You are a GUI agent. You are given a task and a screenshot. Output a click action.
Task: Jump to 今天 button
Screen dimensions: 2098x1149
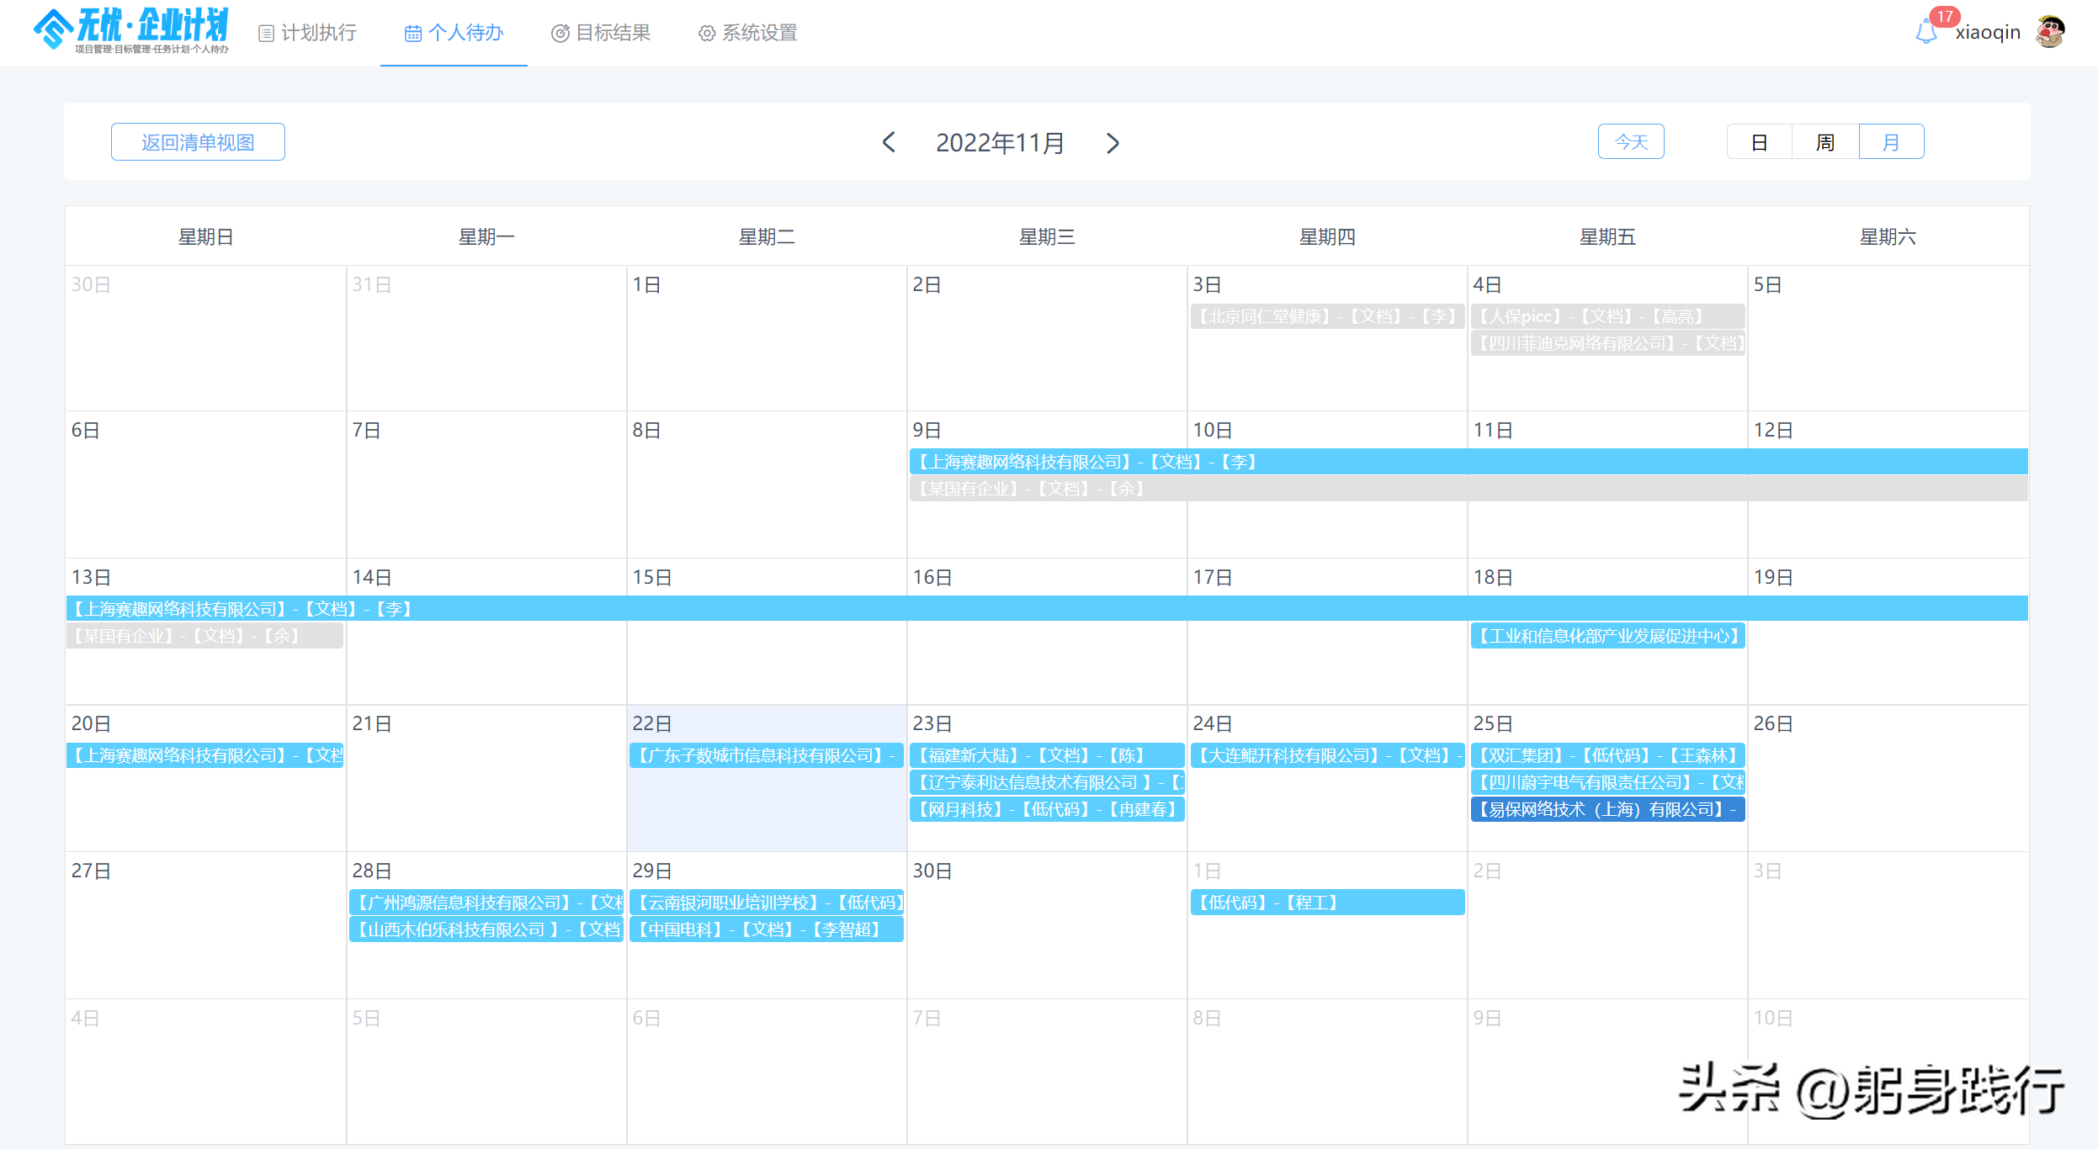1631,142
